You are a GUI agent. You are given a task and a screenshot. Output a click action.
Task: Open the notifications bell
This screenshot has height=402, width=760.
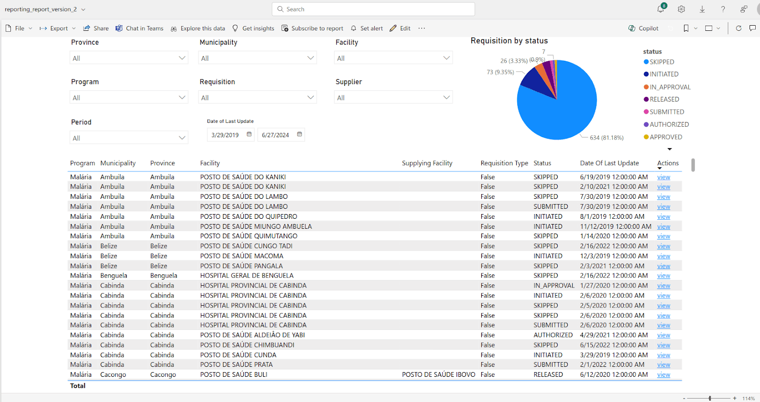[x=660, y=9]
